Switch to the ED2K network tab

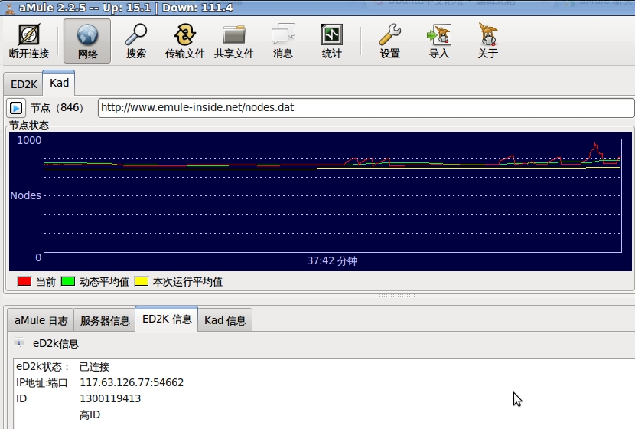[24, 84]
